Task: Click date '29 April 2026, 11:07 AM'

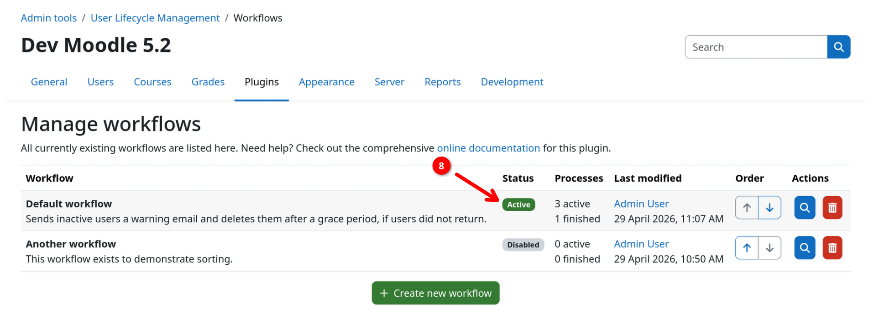Action: 669,219
